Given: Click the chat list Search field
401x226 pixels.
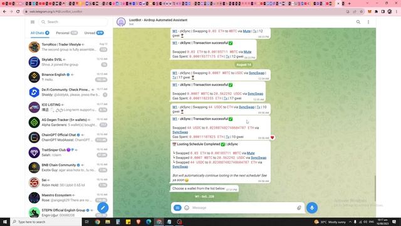Looking at the screenshot, I should pyautogui.click(x=73, y=22).
